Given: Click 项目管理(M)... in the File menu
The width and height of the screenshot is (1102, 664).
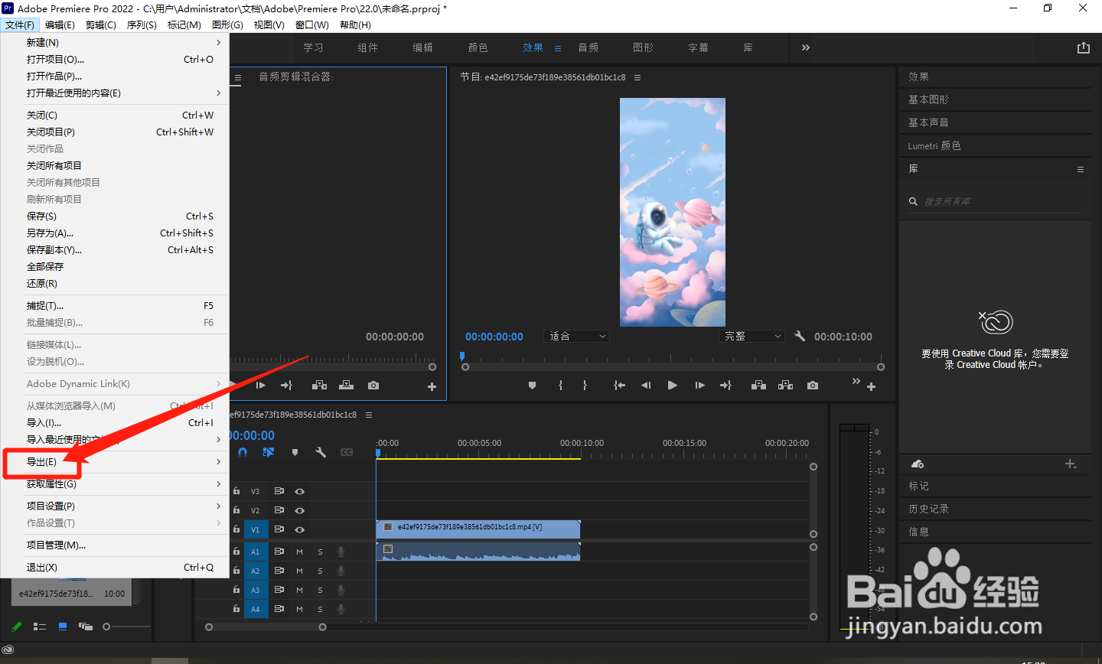Looking at the screenshot, I should pos(115,545).
